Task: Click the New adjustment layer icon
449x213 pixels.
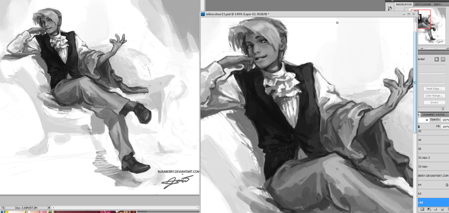Action: click(x=429, y=209)
